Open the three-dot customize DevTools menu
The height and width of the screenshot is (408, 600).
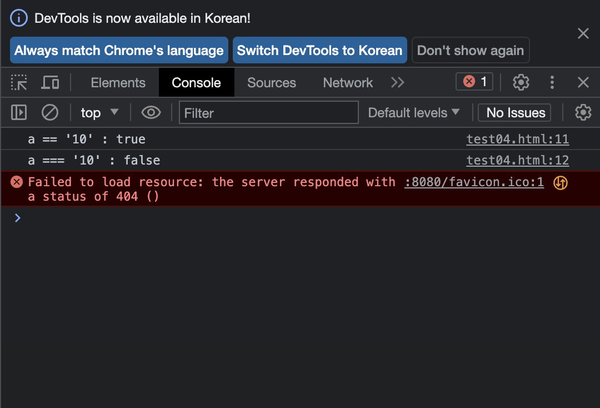tap(552, 82)
